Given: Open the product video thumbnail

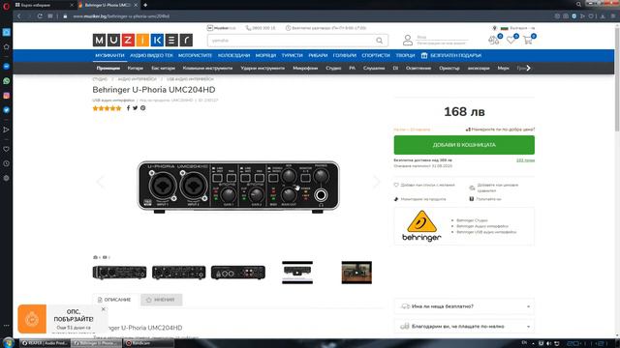Looking at the screenshot, I should point(356,273).
